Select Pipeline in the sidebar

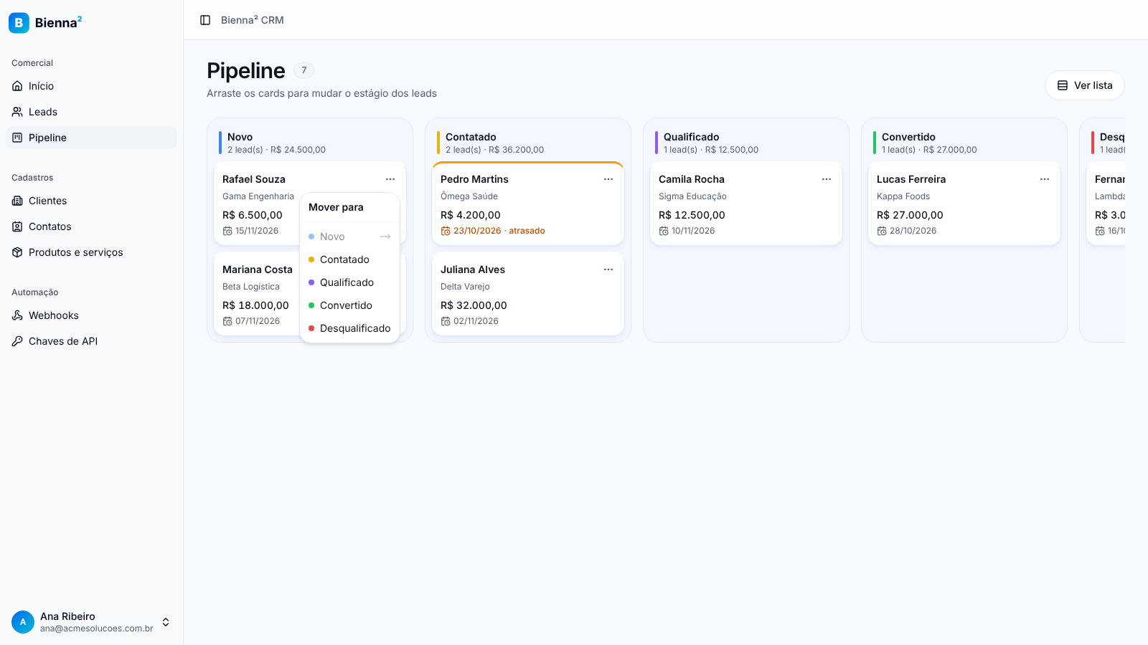pyautogui.click(x=91, y=138)
